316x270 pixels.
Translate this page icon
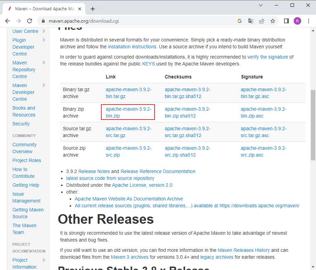(250, 21)
